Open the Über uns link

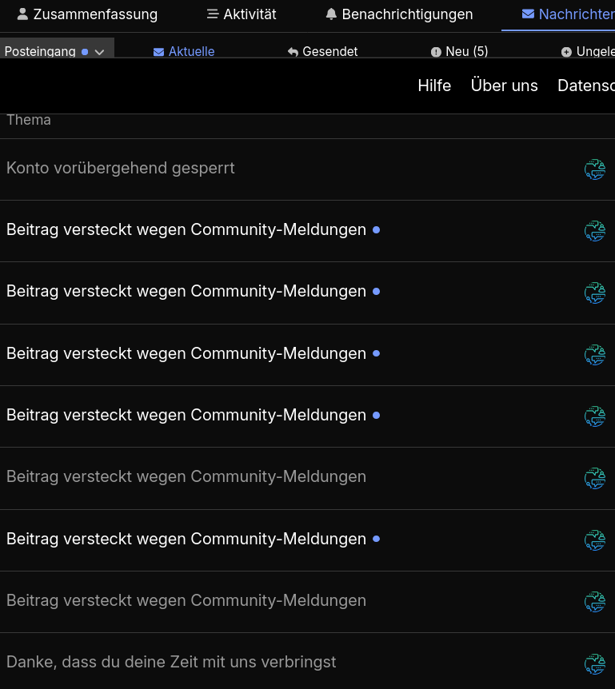504,86
